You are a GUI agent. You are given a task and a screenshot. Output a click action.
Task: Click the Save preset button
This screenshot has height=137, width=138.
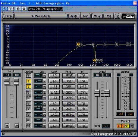click(97, 16)
